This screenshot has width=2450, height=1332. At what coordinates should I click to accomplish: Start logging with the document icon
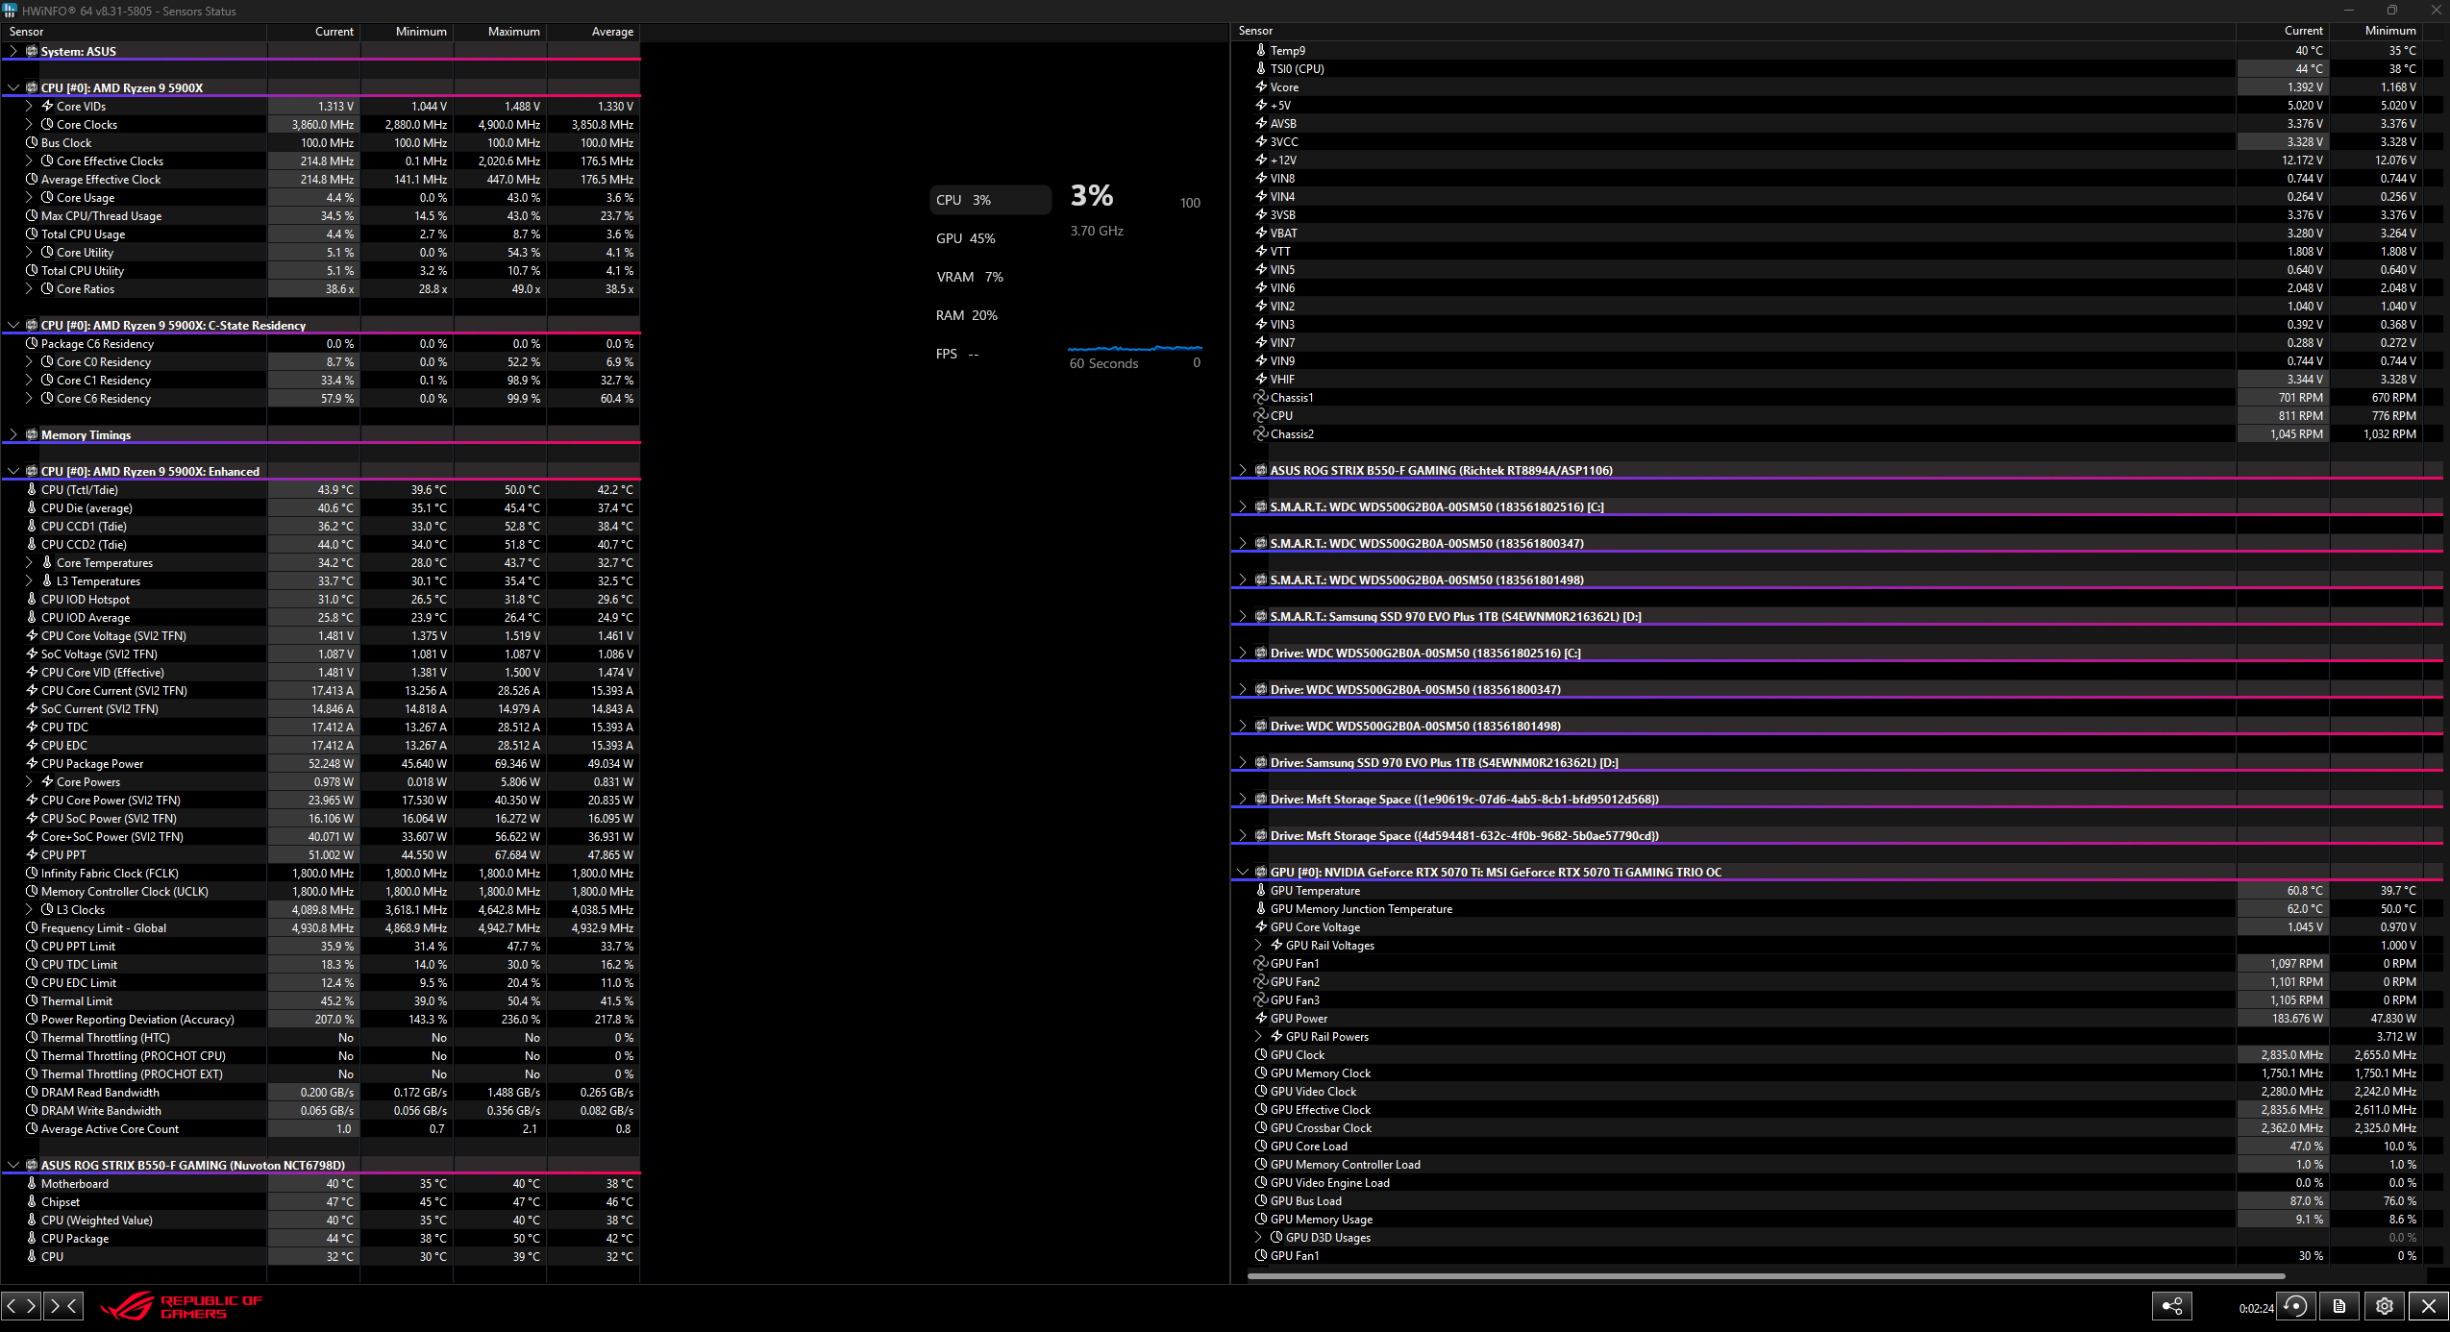(2339, 1306)
